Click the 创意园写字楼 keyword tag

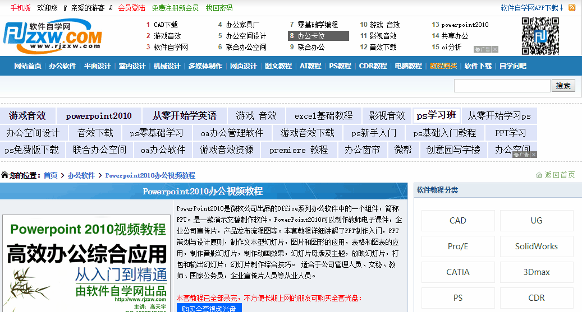coord(453,150)
